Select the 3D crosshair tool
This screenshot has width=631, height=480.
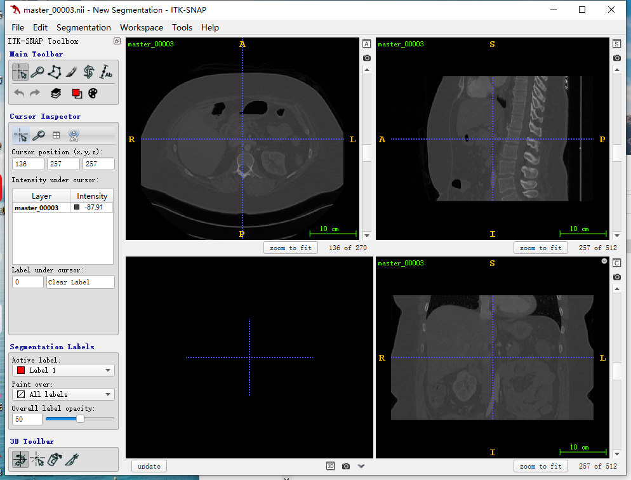(x=37, y=460)
